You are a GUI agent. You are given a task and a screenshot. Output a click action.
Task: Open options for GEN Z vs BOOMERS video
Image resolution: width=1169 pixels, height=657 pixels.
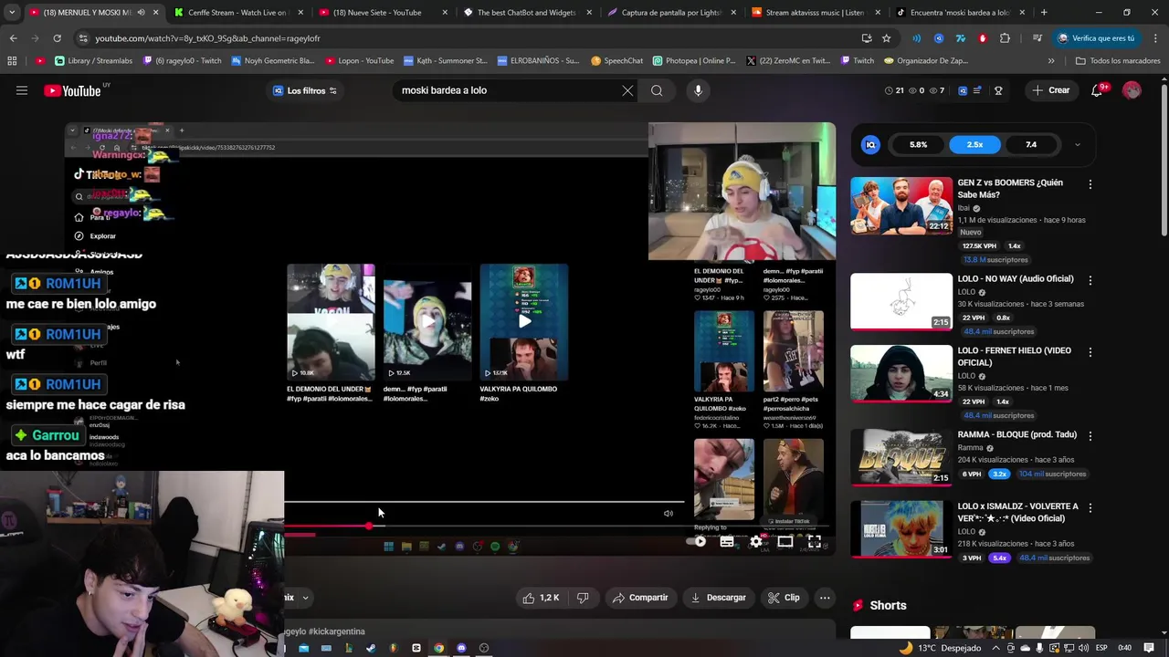click(1090, 183)
